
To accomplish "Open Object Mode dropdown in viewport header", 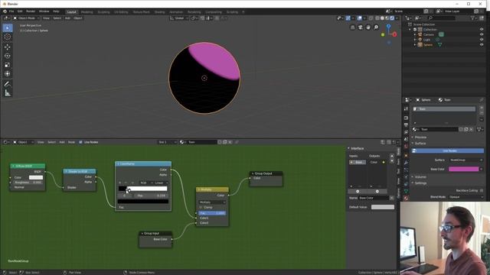I will (26, 18).
